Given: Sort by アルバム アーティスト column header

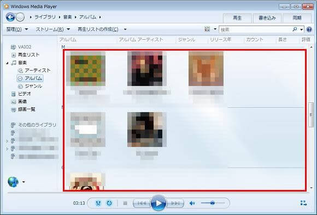Looking at the screenshot, I should (x=140, y=40).
